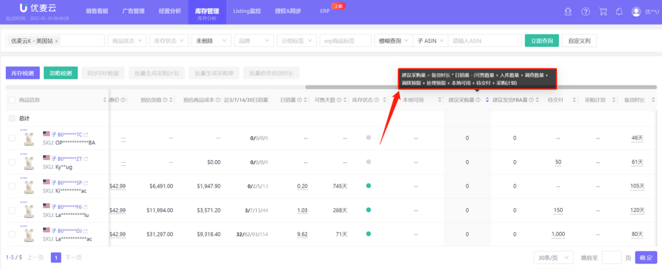Show help tooltip for 预估货值 column
662x269 pixels.
point(164,100)
